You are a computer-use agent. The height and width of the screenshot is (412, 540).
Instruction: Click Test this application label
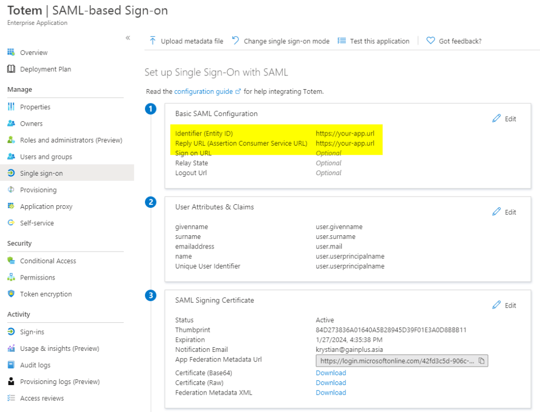click(380, 41)
